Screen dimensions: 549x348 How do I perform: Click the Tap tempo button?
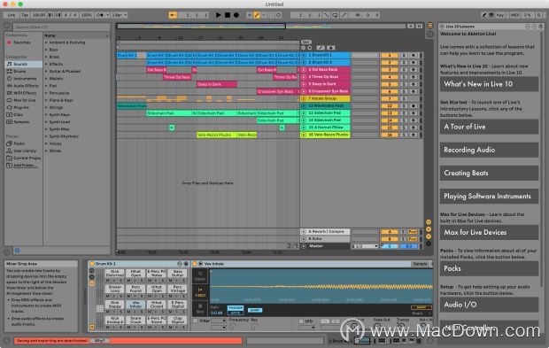(25, 15)
